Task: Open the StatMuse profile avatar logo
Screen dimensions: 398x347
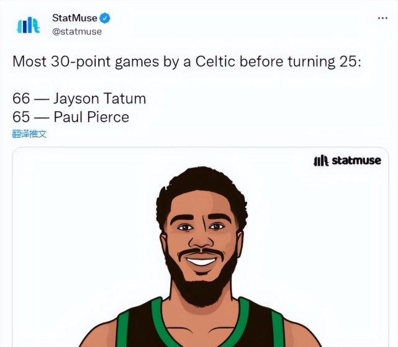Action: point(28,25)
